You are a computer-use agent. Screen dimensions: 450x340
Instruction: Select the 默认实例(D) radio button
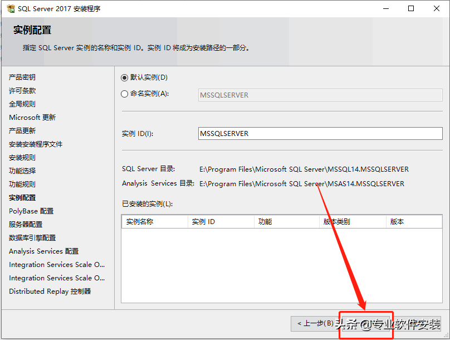[x=125, y=77]
